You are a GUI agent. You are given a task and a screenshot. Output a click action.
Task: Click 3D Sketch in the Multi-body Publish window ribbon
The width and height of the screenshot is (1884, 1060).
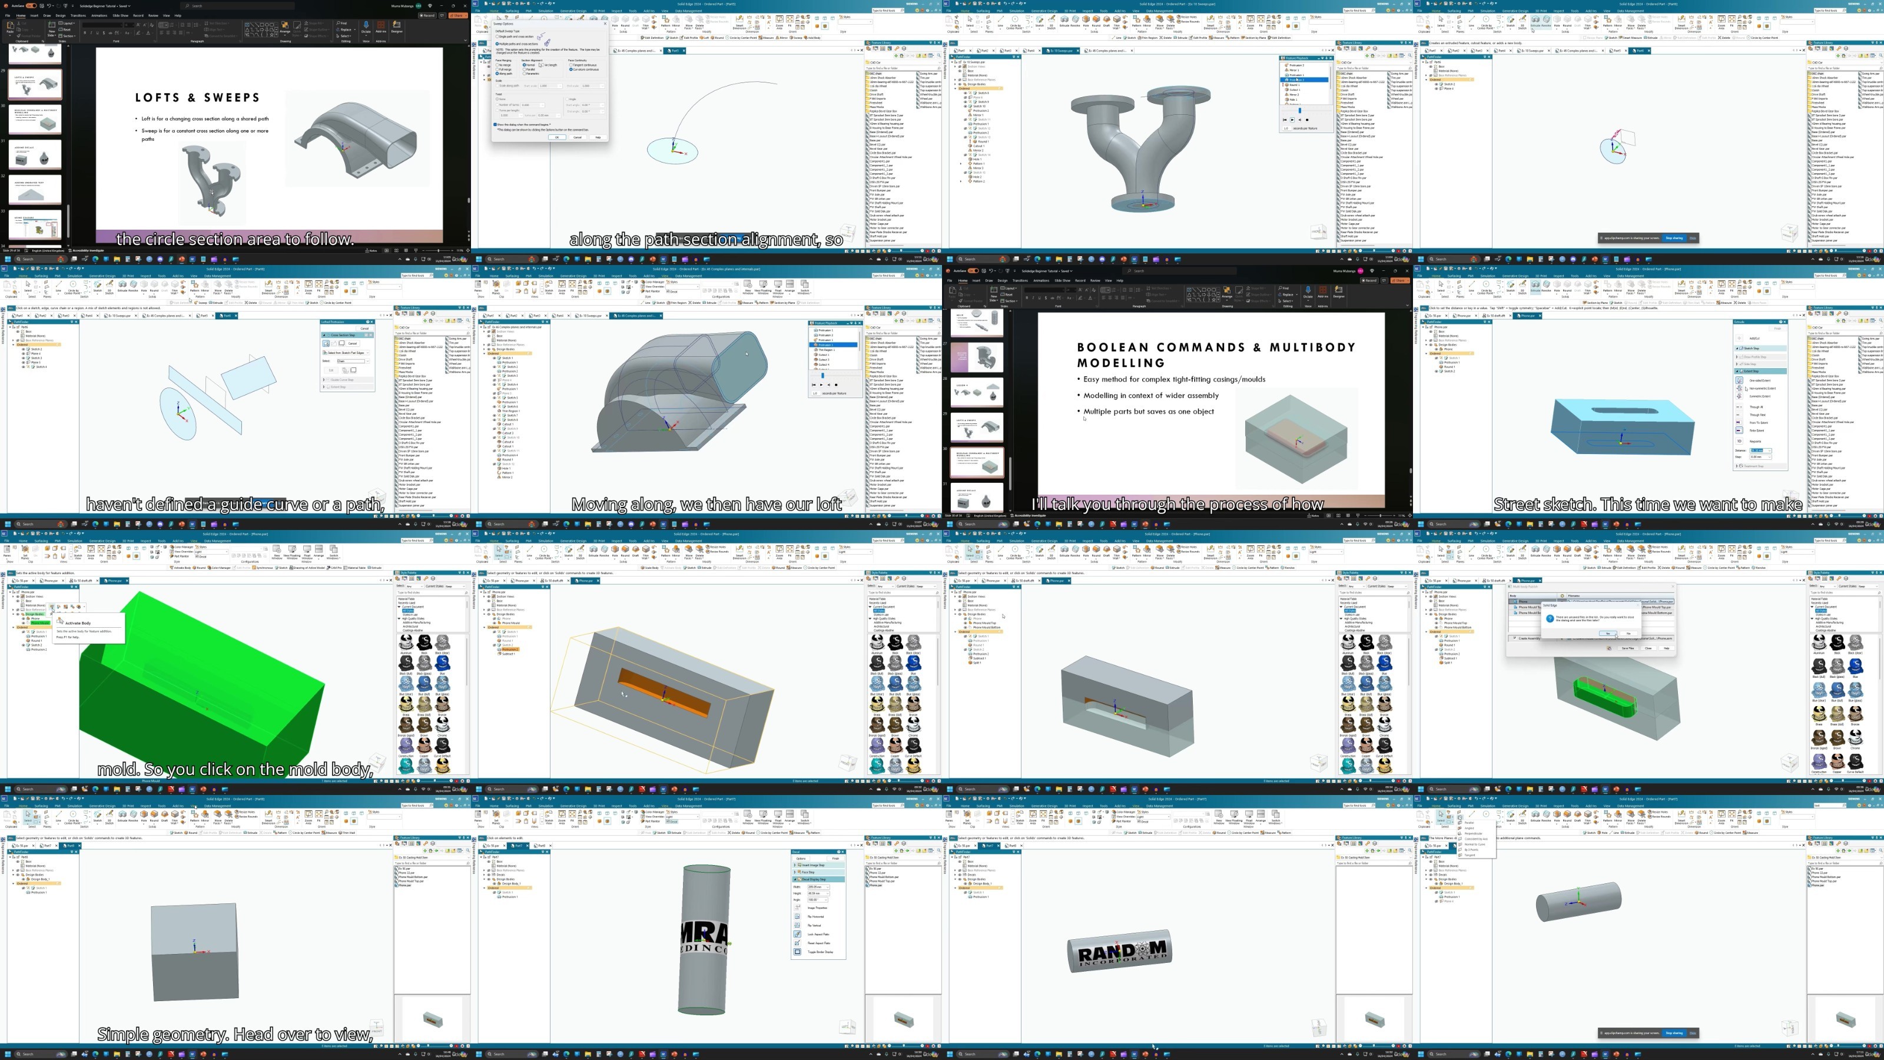click(x=1523, y=554)
